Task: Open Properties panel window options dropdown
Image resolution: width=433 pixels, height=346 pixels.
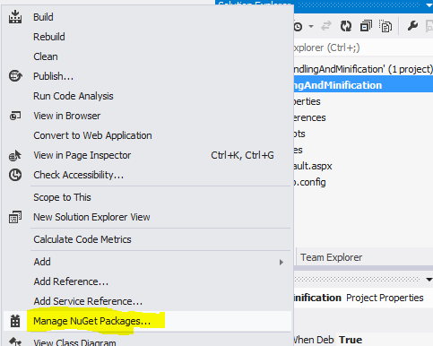Action: [x=429, y=280]
